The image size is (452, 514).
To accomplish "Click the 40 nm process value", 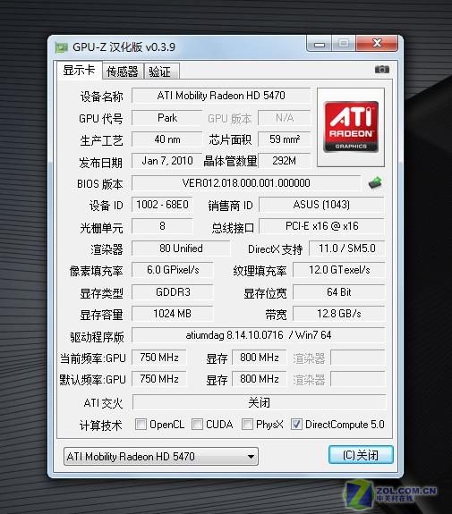I will [166, 139].
